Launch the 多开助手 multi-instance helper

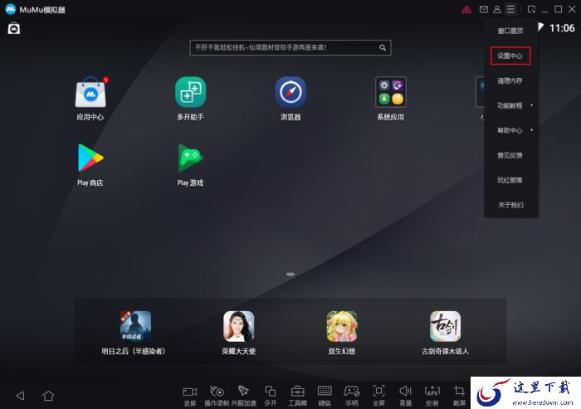pyautogui.click(x=190, y=92)
